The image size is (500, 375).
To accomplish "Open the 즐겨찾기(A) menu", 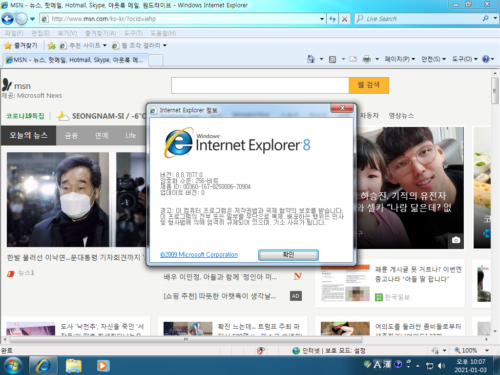I will click(101, 33).
